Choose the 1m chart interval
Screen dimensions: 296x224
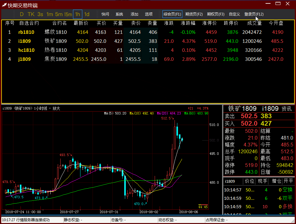49,14
